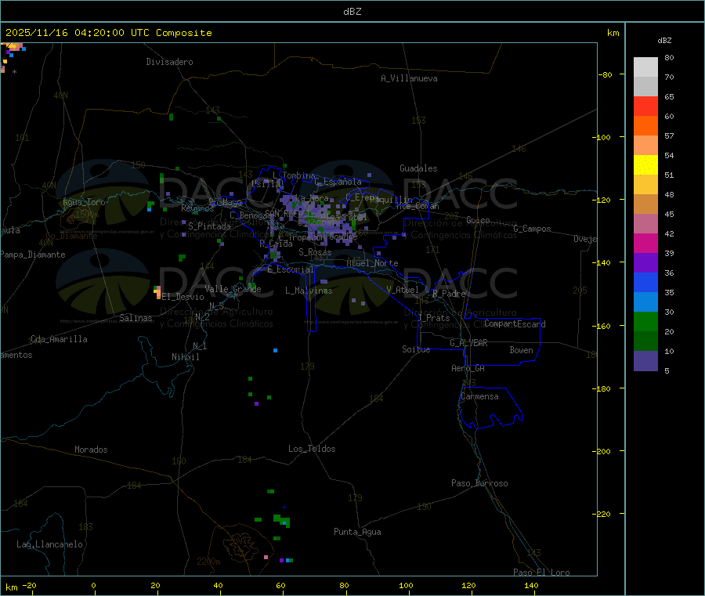Click the Guadales location label
Image resolution: width=705 pixels, height=596 pixels.
pos(418,168)
